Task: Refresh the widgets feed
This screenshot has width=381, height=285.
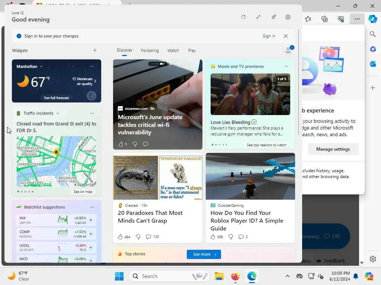Action: tap(243, 17)
